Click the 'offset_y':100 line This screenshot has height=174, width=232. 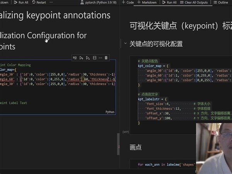point(159,118)
